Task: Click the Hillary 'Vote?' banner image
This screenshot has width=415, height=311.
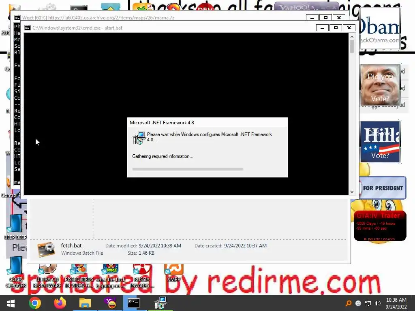Action: tap(381, 141)
